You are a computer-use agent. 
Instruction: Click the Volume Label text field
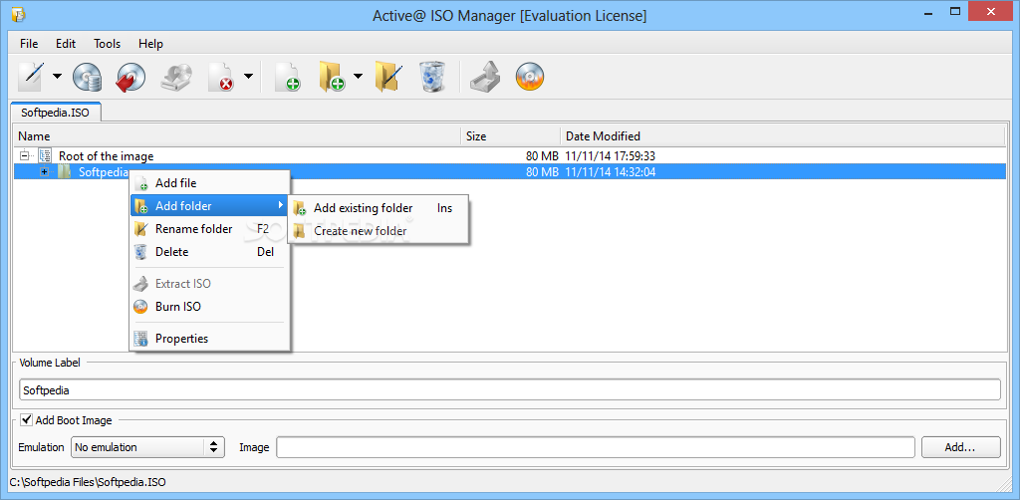point(509,390)
